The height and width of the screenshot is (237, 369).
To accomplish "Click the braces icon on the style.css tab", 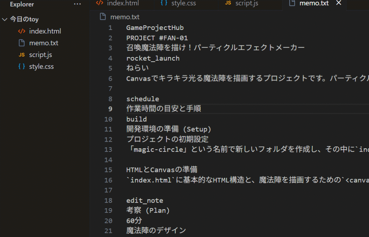I will click(x=164, y=3).
